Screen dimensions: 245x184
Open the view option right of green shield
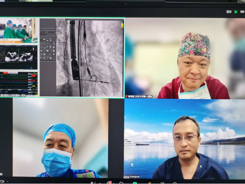tap(242, 12)
